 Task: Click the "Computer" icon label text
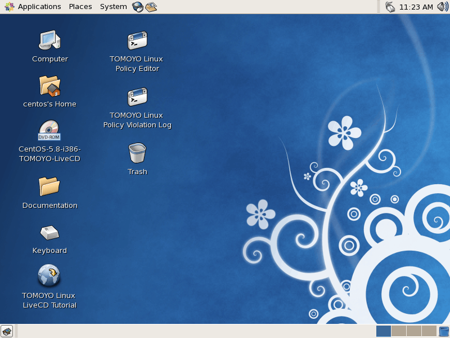[x=50, y=59]
